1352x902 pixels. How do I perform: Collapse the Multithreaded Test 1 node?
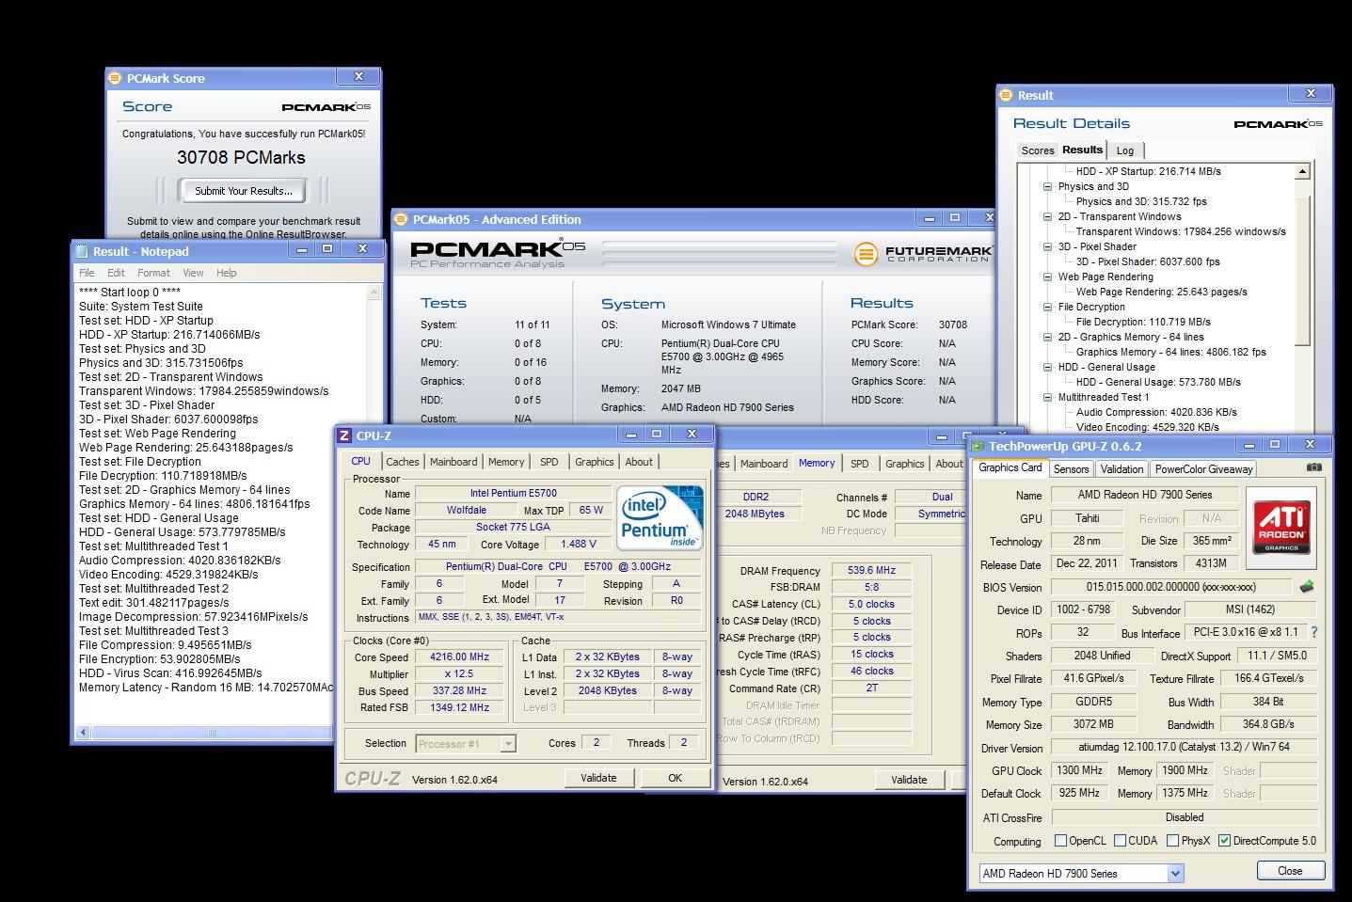(x=1047, y=397)
